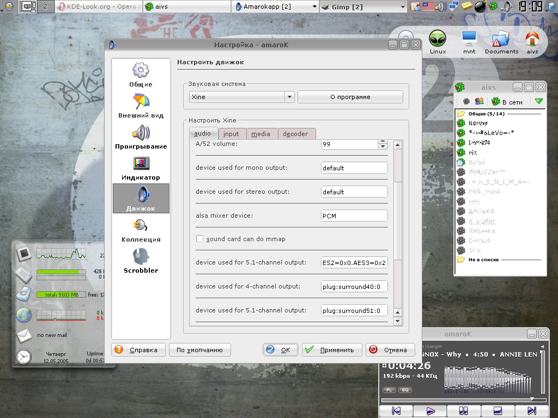Open the aivs home folder desktop icon
Screen dimensions: 558x418
pos(532,42)
